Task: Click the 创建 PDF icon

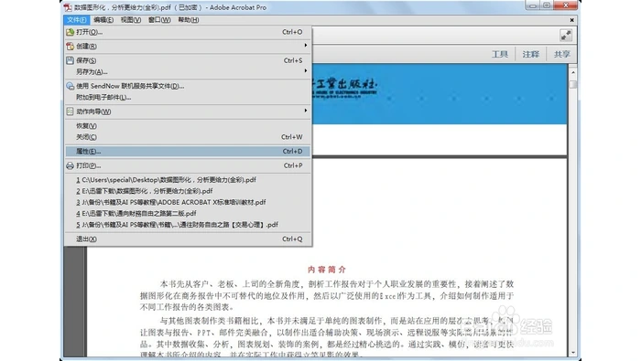Action: pos(71,46)
